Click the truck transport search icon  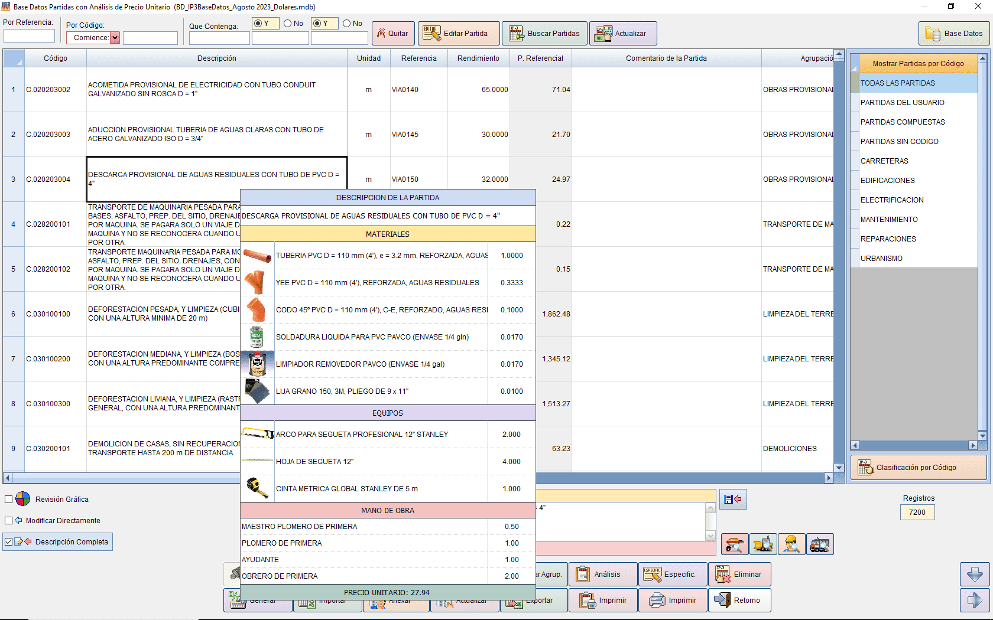820,544
